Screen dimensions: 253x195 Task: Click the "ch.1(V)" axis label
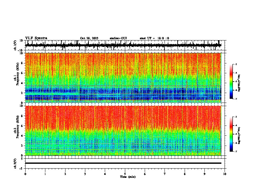(15, 45)
